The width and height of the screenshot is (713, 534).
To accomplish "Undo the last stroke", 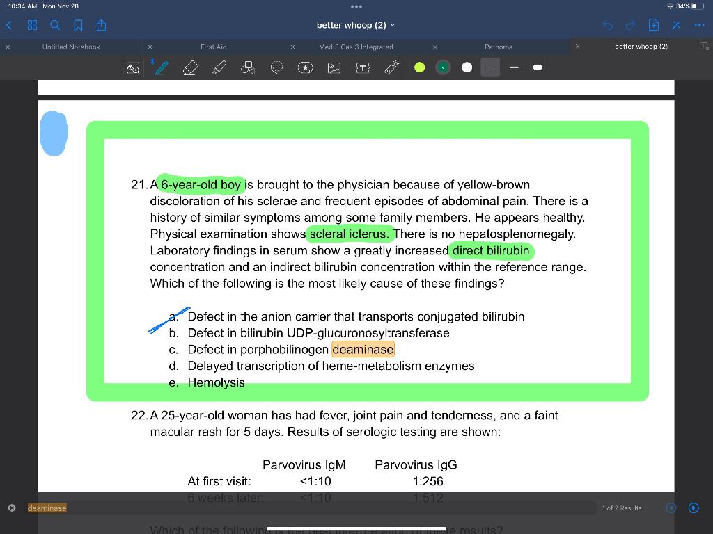I will tap(607, 25).
